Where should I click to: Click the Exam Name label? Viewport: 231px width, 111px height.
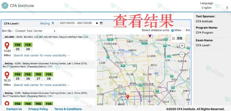coord(205,40)
